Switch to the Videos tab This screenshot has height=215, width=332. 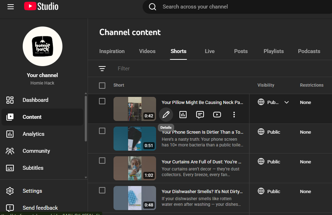coord(147,51)
